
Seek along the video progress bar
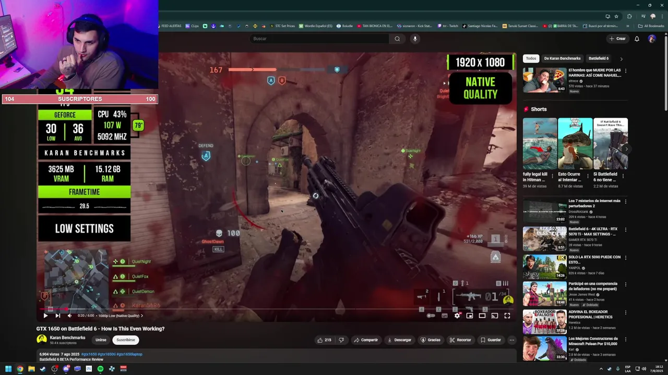pos(277,309)
